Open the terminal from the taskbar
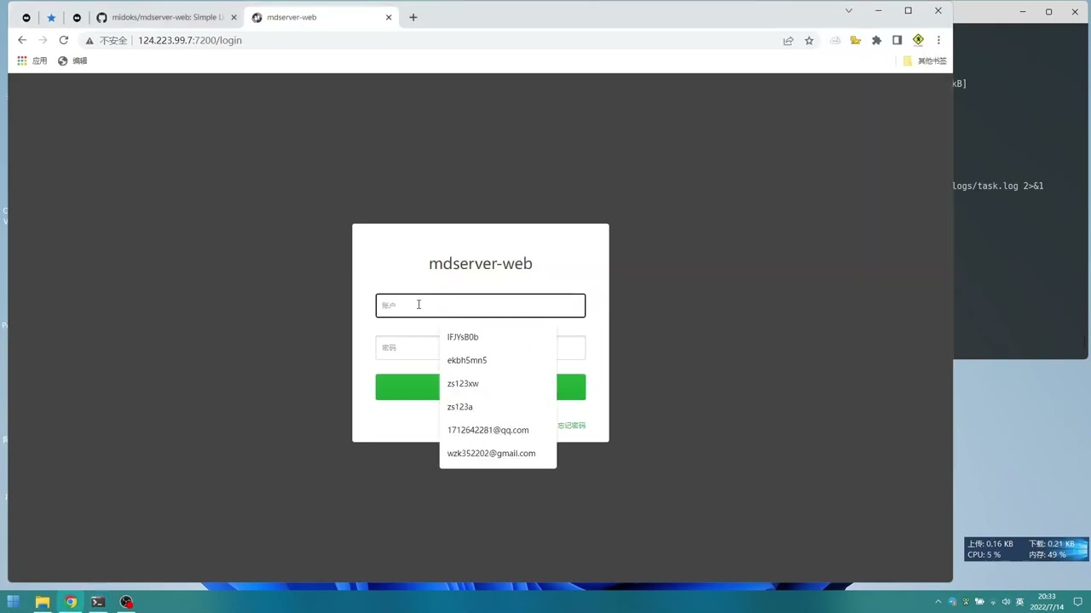The width and height of the screenshot is (1091, 613). 98,602
